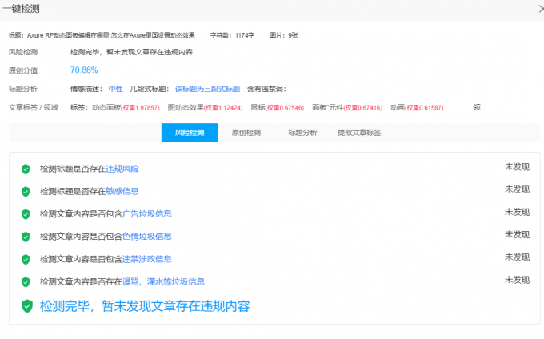
Task: Click the blue 检测完毕 summary message at bottom
Action: pos(145,306)
